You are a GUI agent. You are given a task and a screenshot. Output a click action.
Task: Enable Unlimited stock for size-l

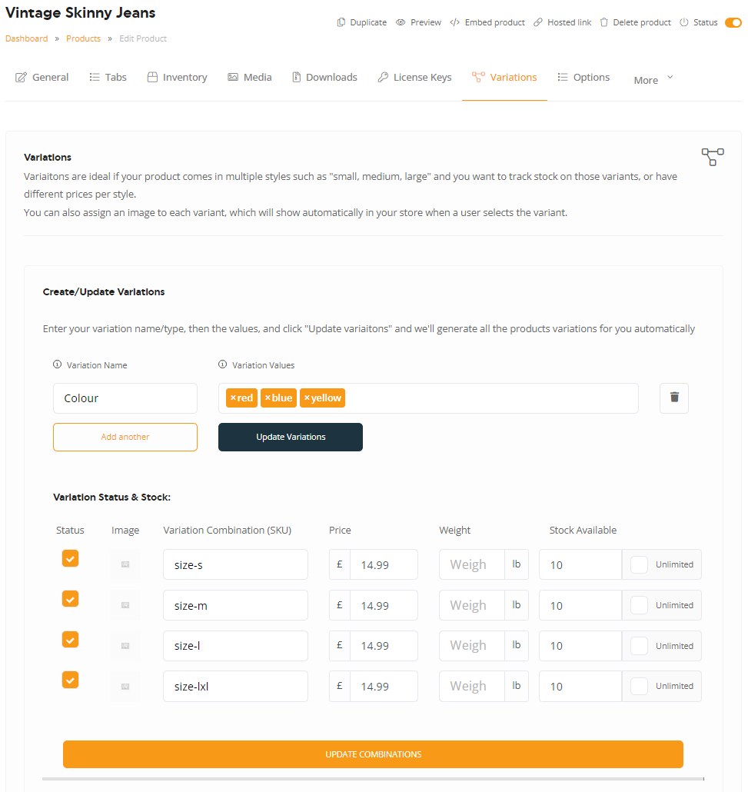click(639, 646)
